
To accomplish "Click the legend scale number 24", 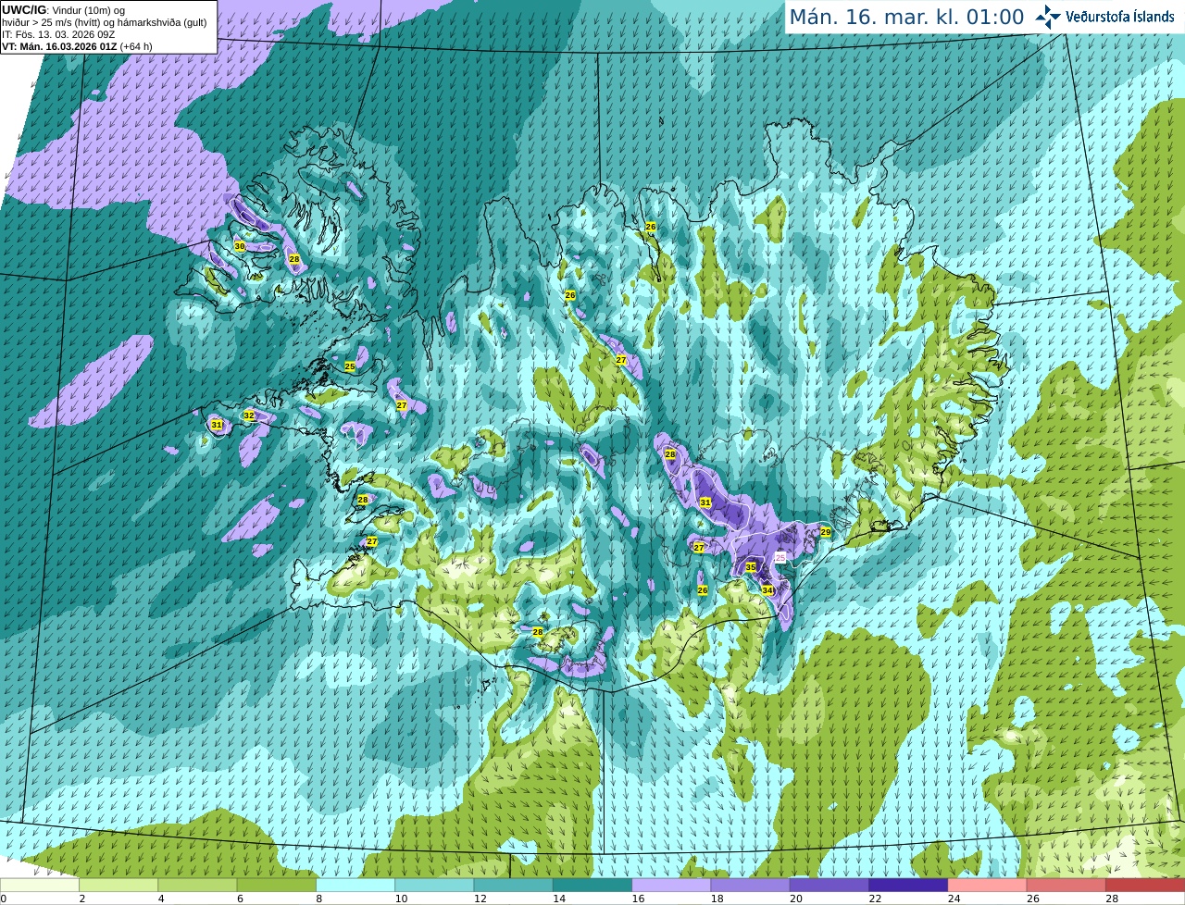I will 954,899.
